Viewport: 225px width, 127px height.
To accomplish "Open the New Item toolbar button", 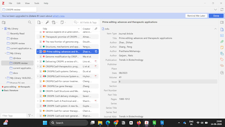I will pos(40,23).
